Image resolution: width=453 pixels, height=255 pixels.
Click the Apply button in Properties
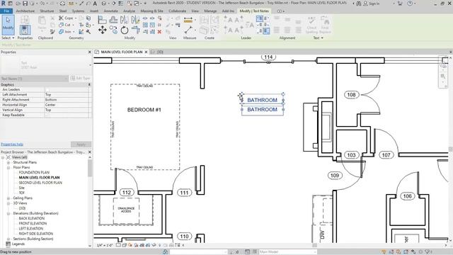click(81, 144)
